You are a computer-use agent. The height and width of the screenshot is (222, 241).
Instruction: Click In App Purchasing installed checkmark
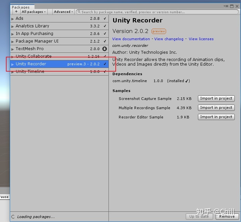pos(105,34)
